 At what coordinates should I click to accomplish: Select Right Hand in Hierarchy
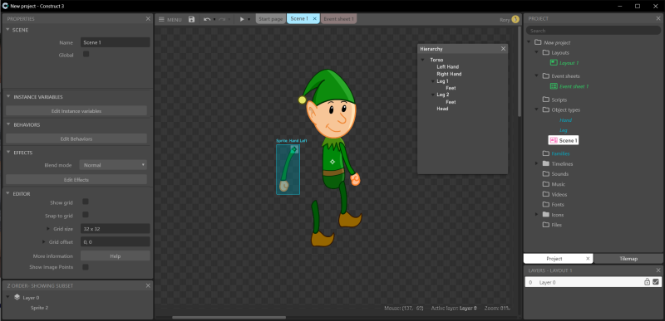449,74
